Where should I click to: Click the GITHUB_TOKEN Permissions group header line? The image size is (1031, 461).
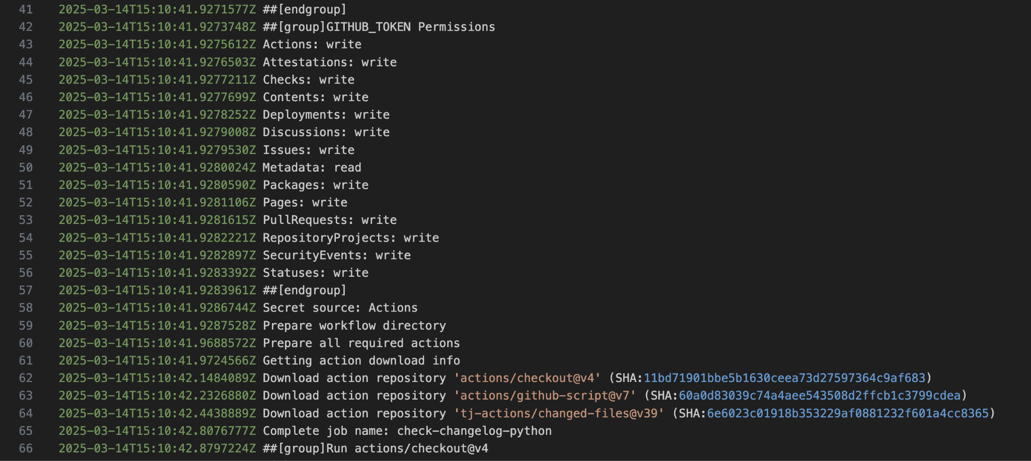tap(379, 27)
